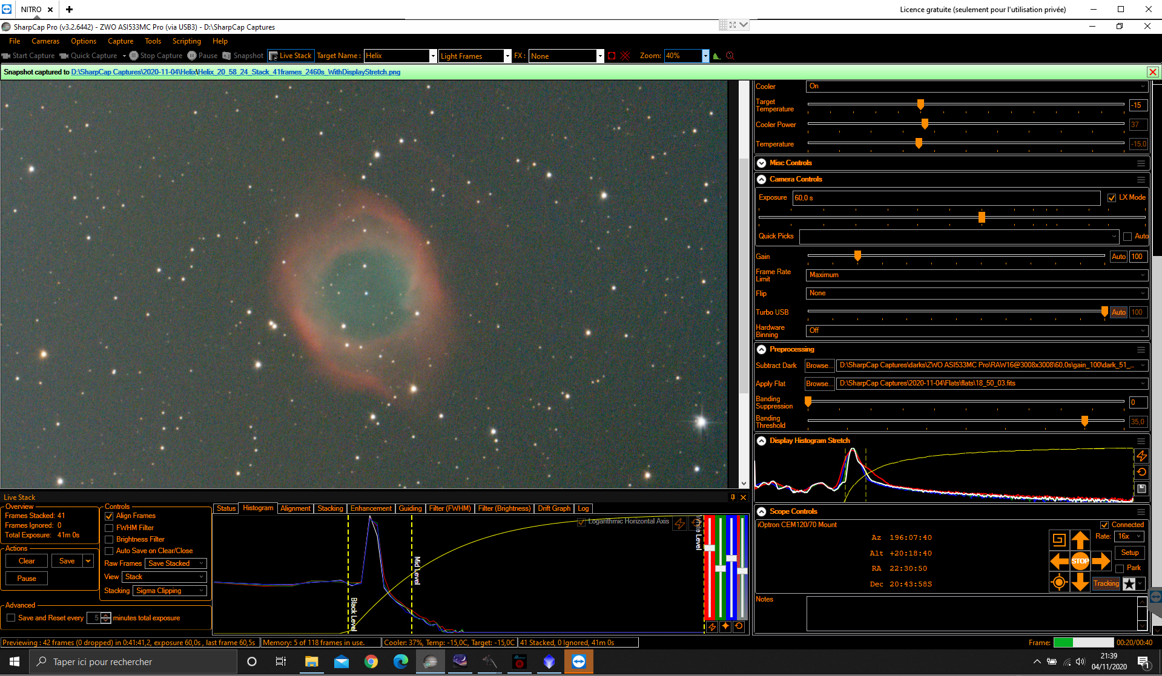This screenshot has width=1162, height=676.
Task: Open File Explorer from taskbar
Action: (312, 661)
